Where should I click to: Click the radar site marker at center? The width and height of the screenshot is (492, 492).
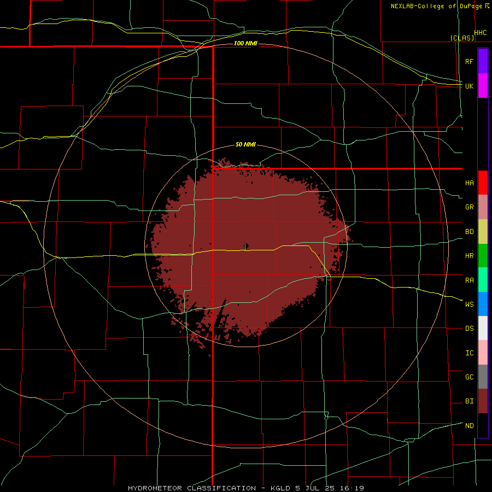pos(246,247)
